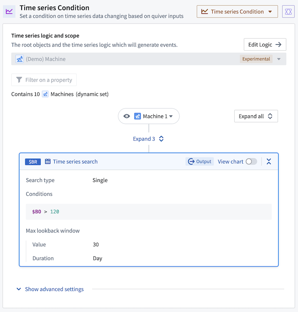Click the Expand all button
The height and width of the screenshot is (312, 298).
tap(256, 116)
